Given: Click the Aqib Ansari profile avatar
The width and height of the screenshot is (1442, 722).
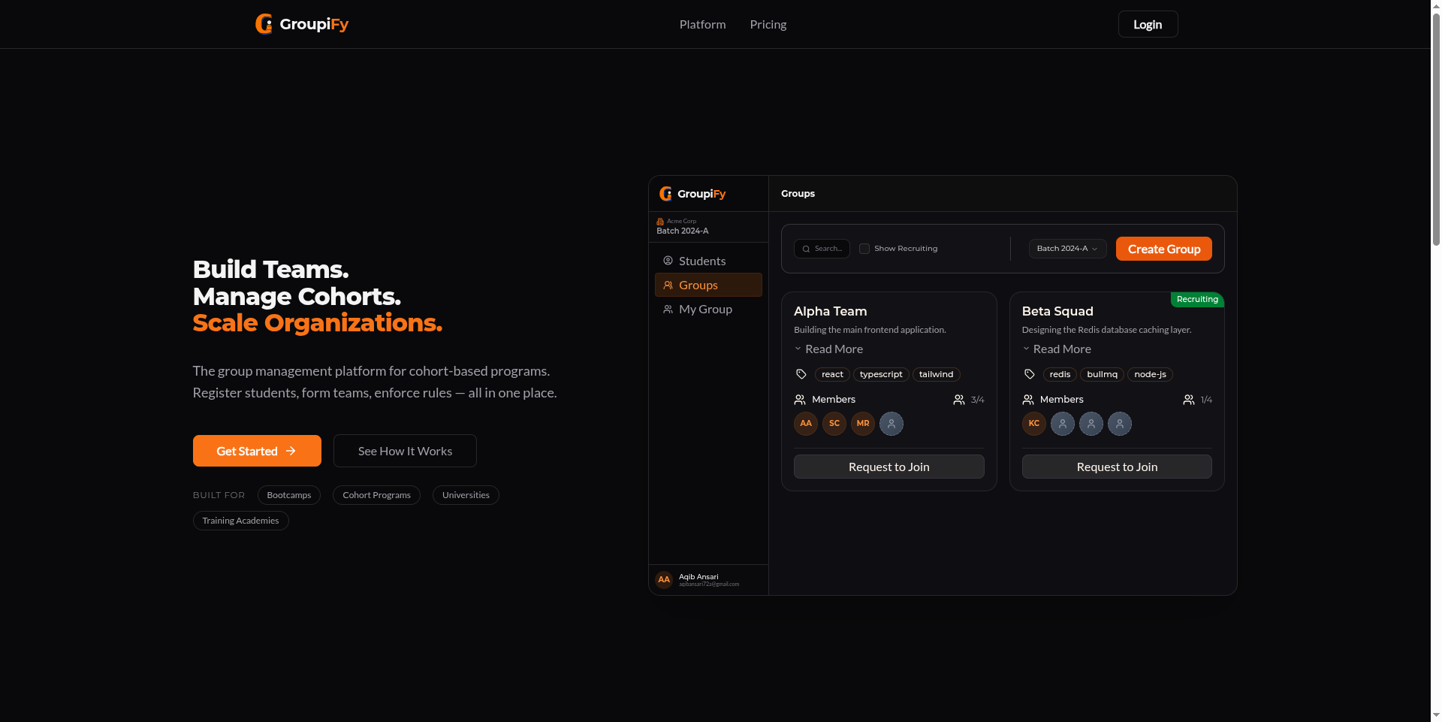Looking at the screenshot, I should (x=664, y=580).
